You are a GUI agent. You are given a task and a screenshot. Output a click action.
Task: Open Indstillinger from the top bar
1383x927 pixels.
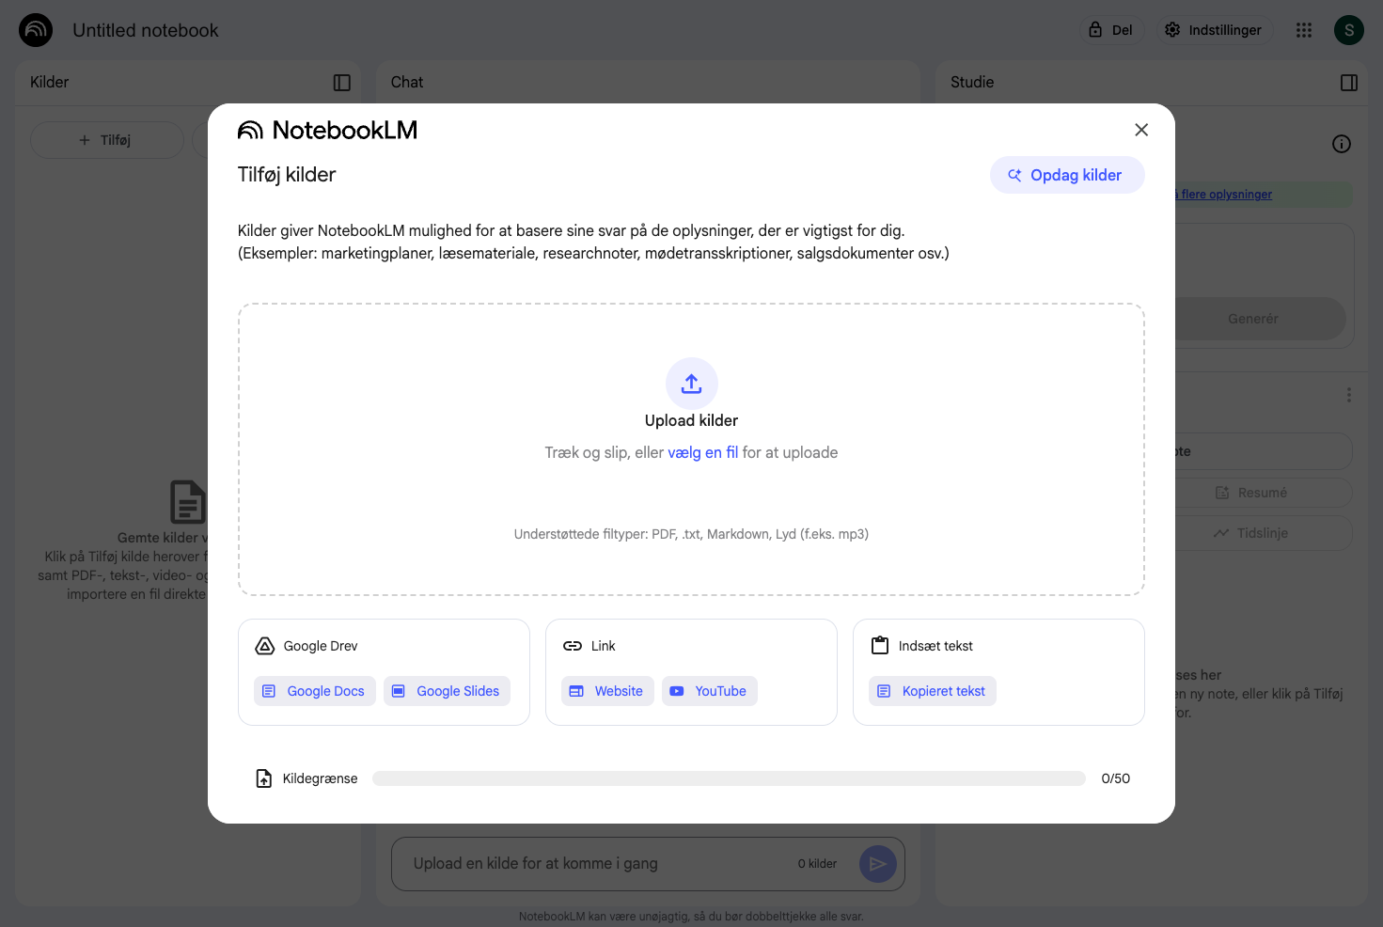click(1214, 29)
